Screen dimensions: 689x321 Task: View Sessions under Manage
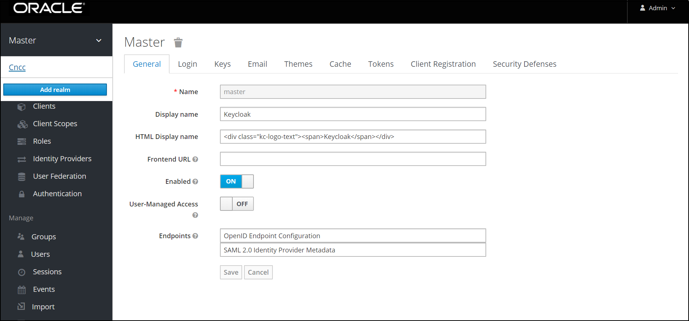47,272
